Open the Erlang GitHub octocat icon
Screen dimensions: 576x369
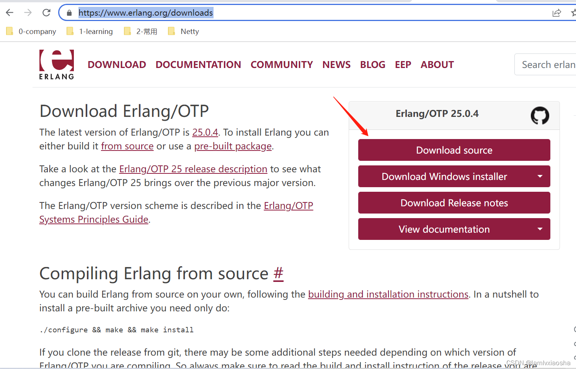tap(540, 115)
